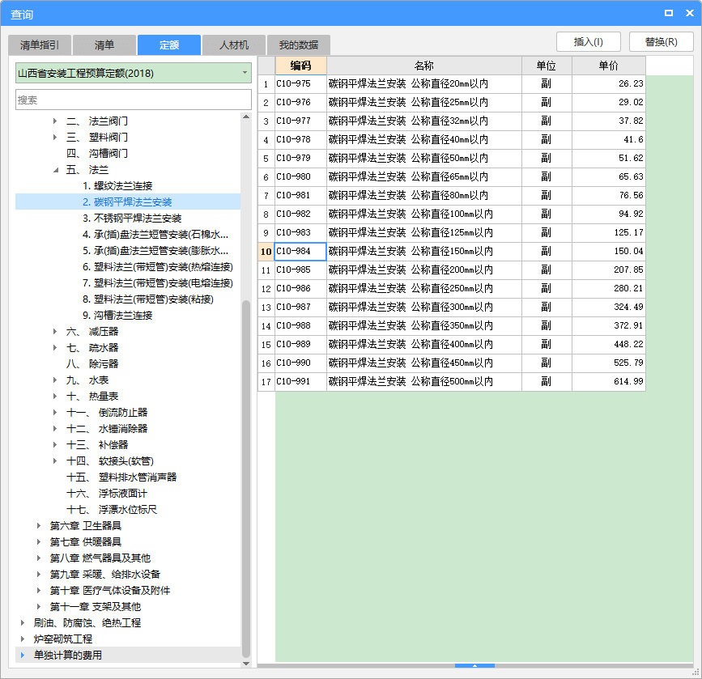Expand the 六、减压器 tree node
This screenshot has width=702, height=679.
56,332
